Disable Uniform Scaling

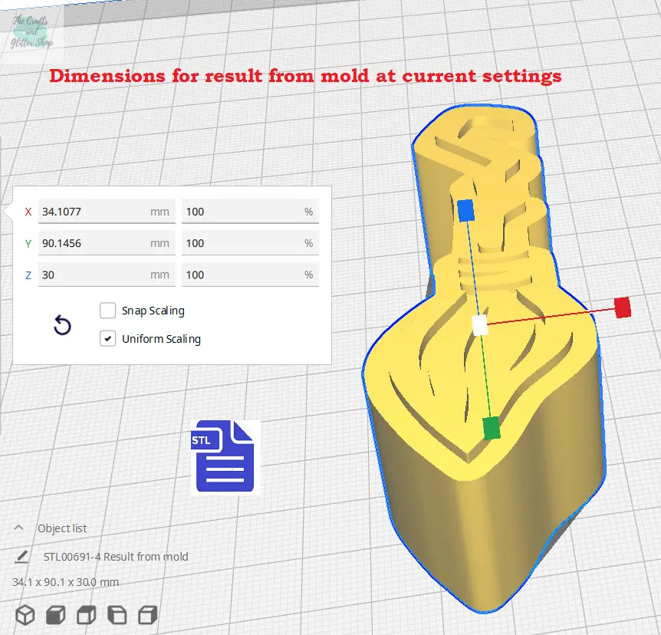click(107, 338)
